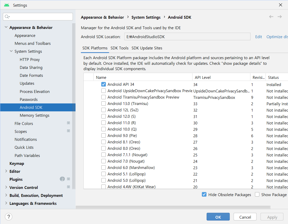Collapse the Appearance & Behavior section

click(6, 27)
